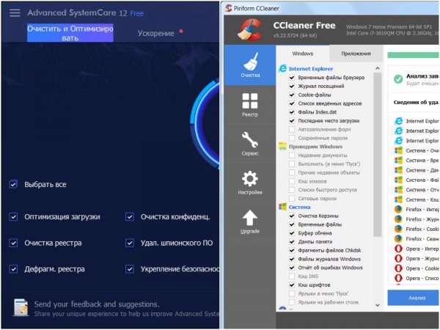Viewport: 440px width, 330px height.
Task: Uncheck Оптимизация загрузки in SystemCare
Action: tap(13, 216)
